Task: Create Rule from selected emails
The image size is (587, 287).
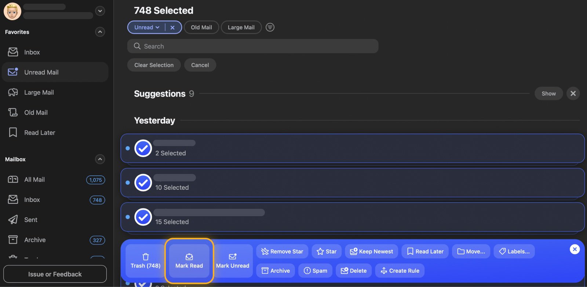Action: 400,271
